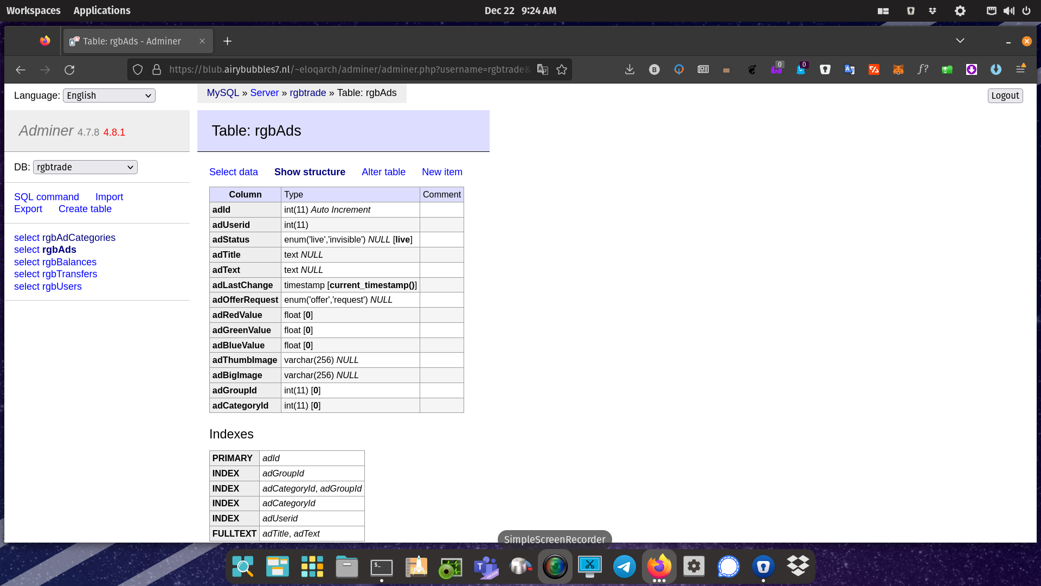
Task: Click the GNOME footprint extension icon
Action: click(x=752, y=69)
